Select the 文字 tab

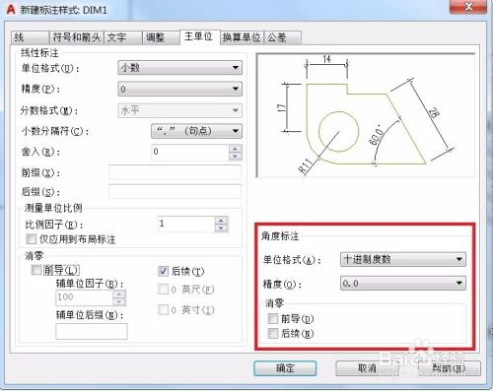click(123, 37)
